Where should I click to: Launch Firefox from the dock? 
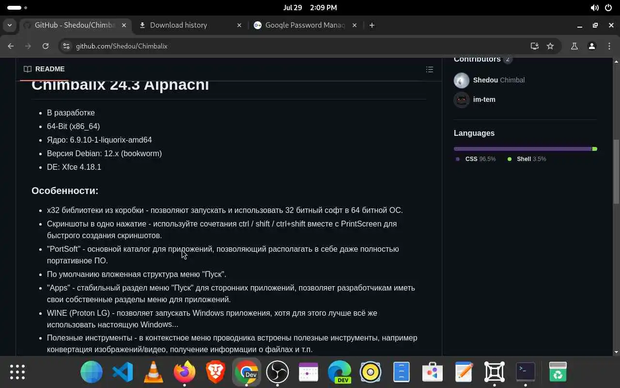point(185,372)
